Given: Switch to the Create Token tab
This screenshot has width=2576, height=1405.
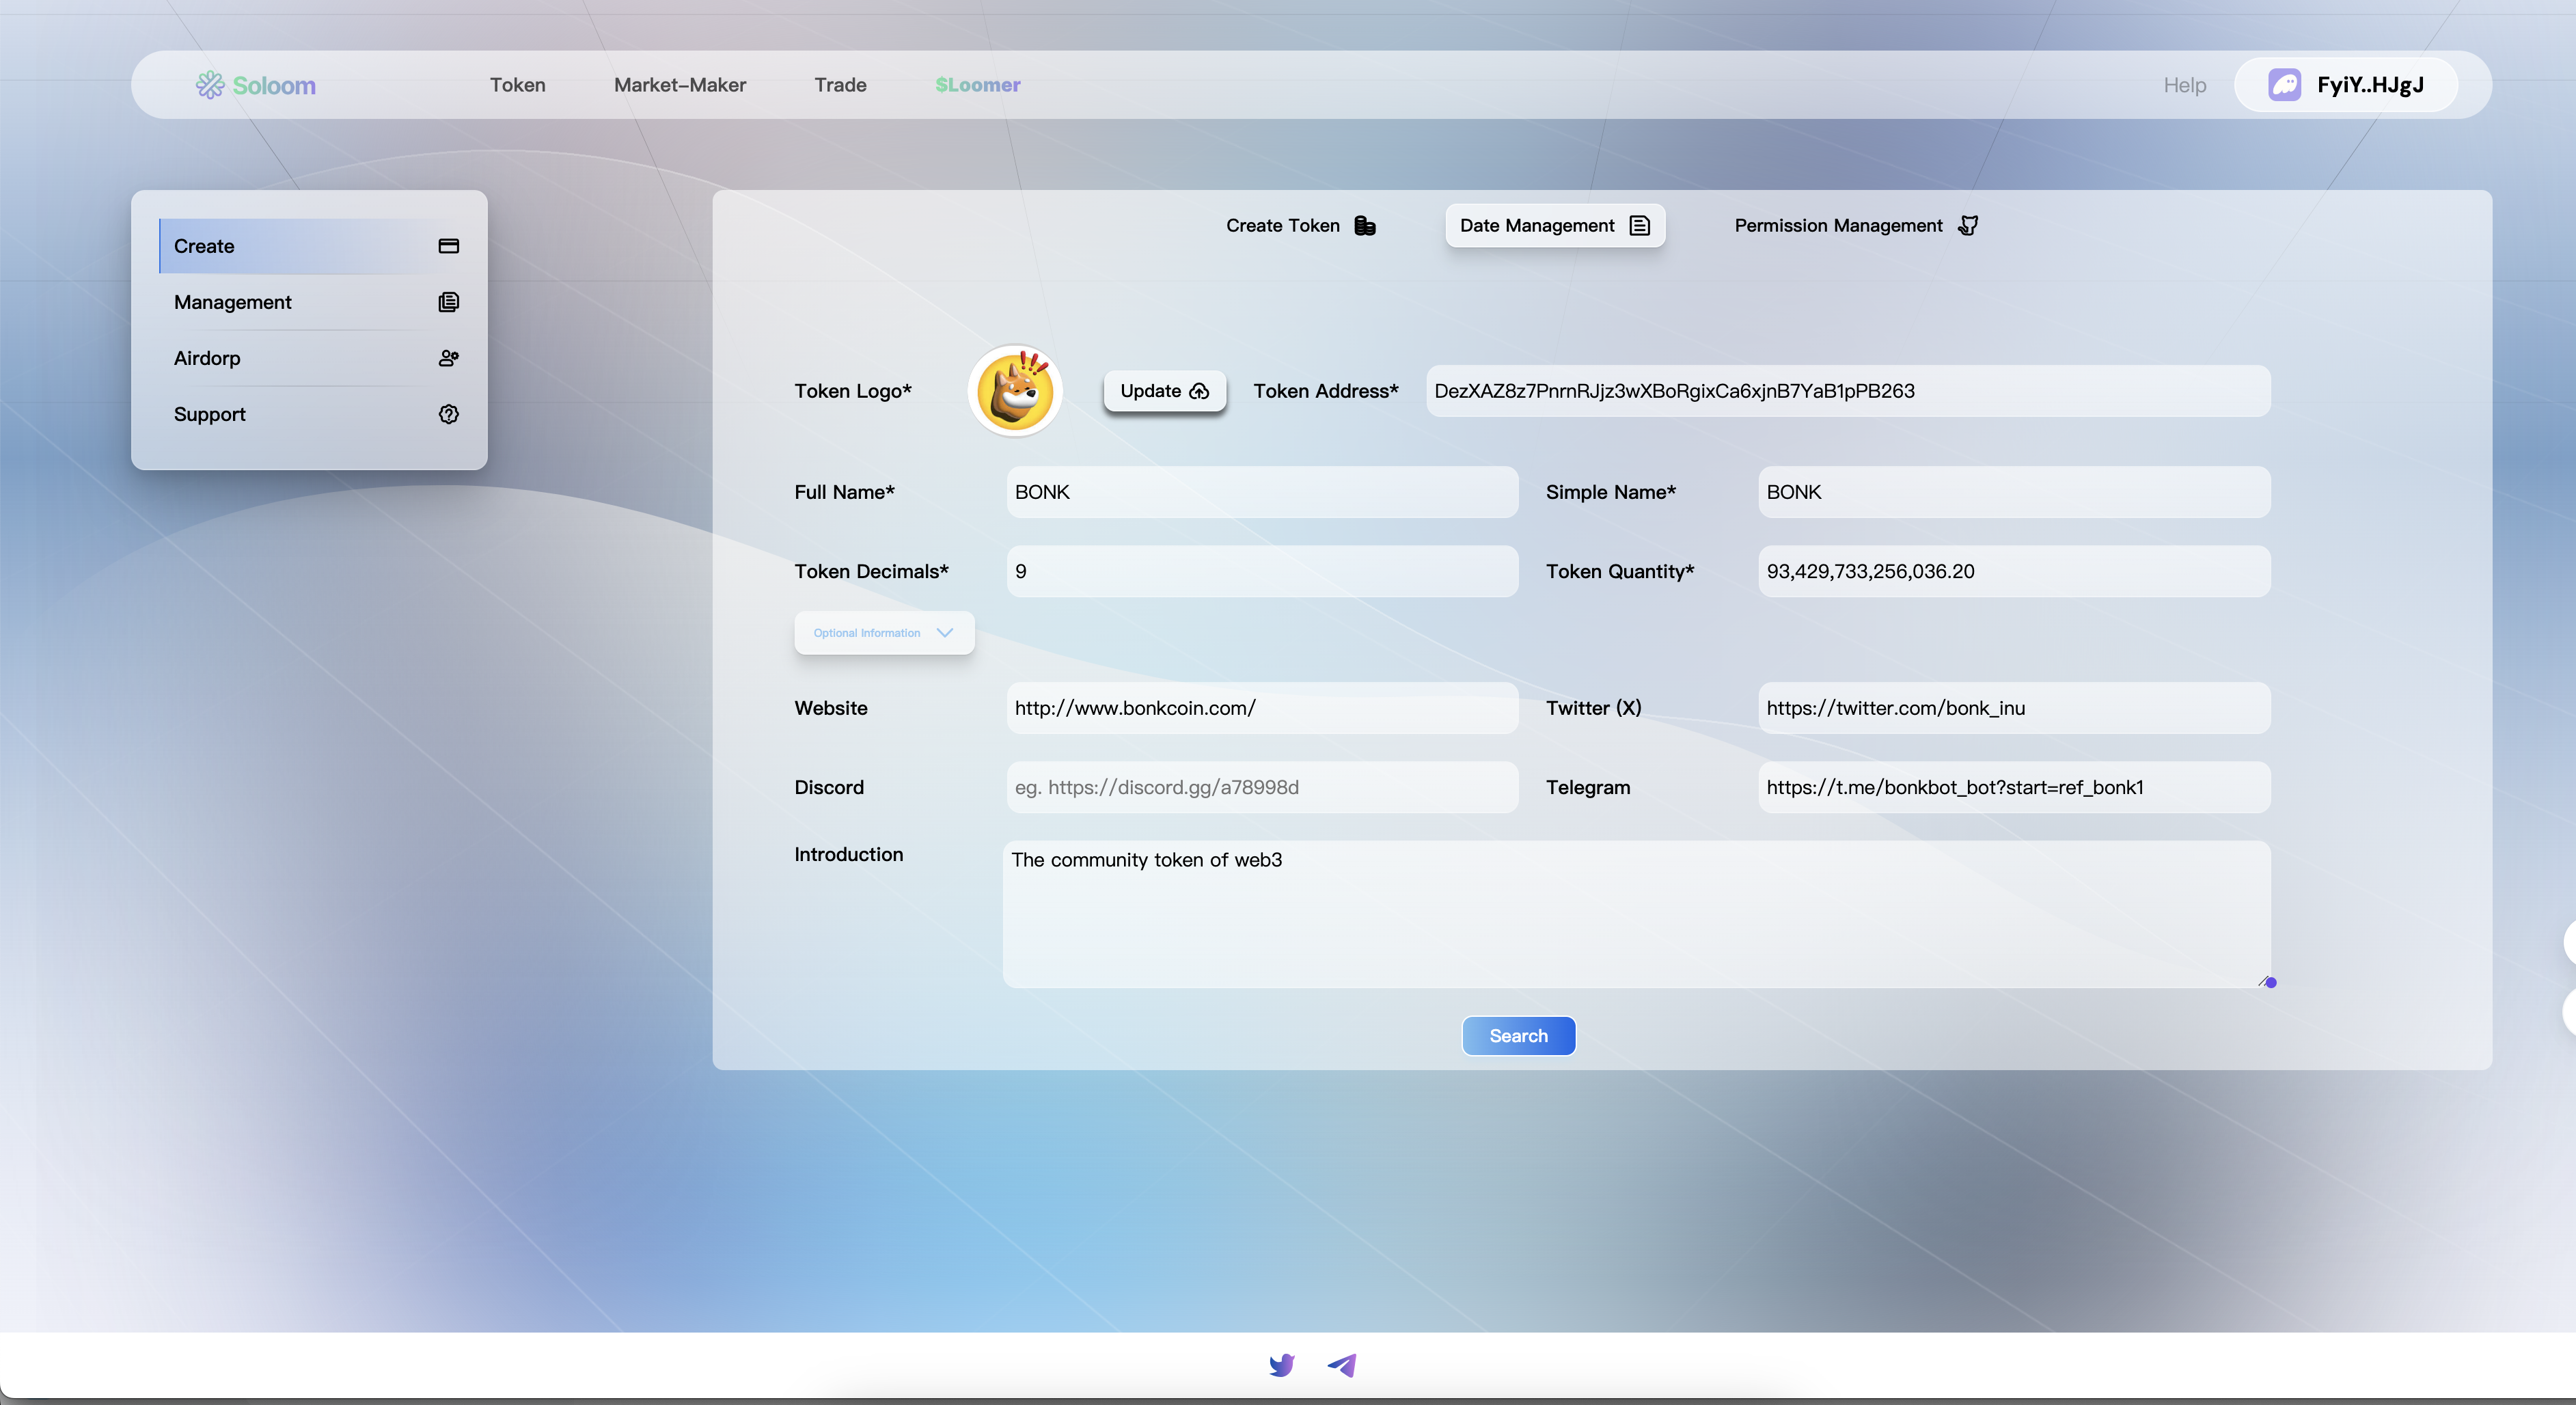Looking at the screenshot, I should click(x=1299, y=226).
